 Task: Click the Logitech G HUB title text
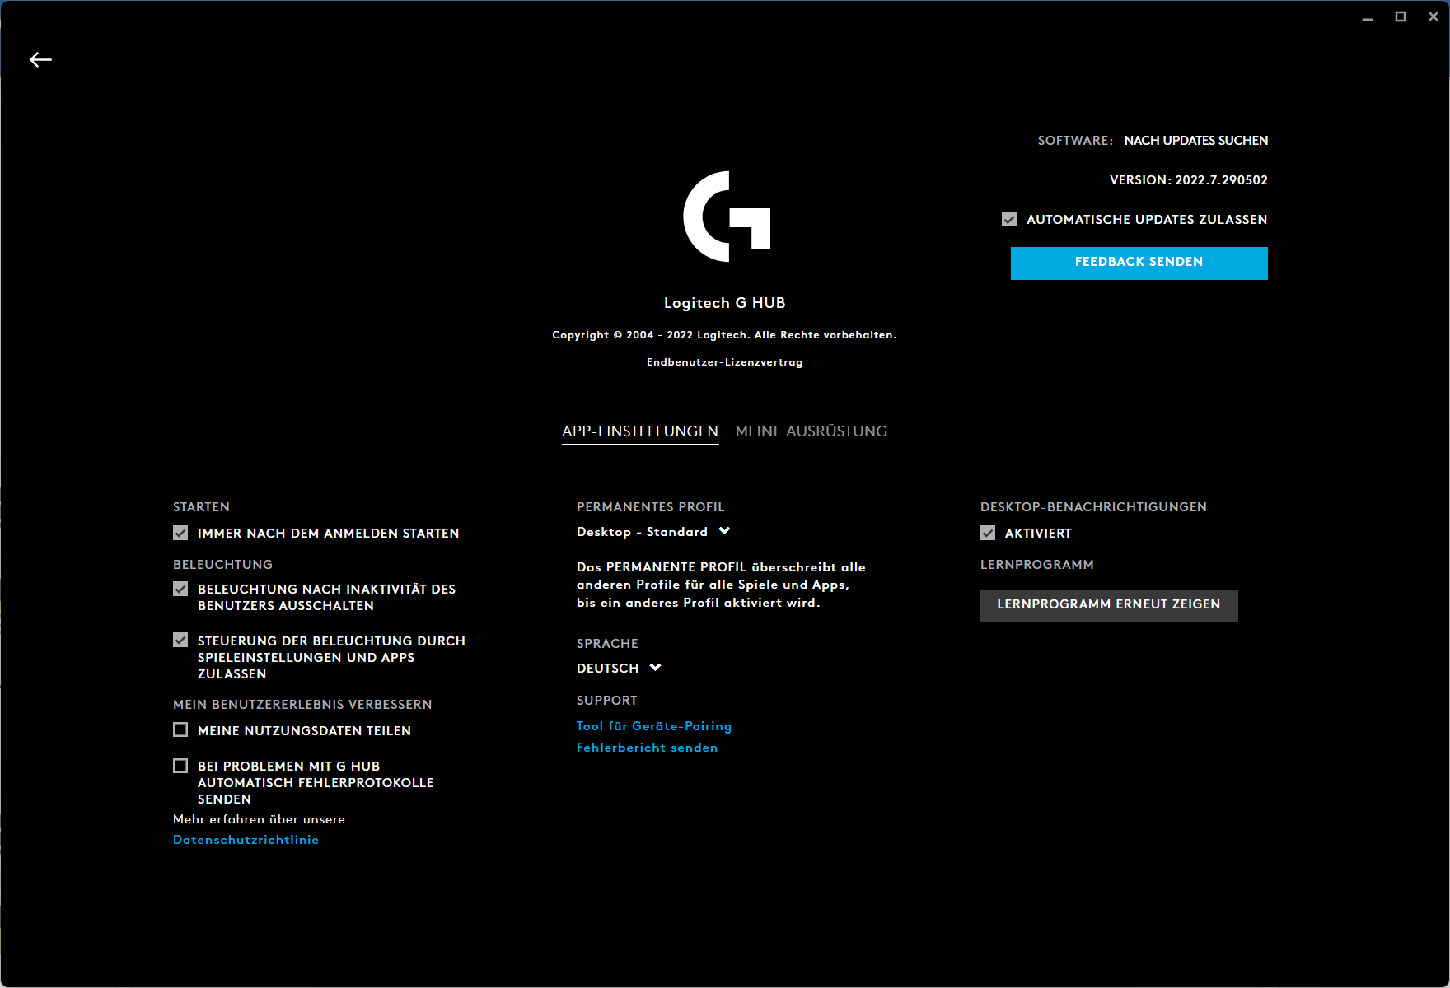(x=725, y=303)
